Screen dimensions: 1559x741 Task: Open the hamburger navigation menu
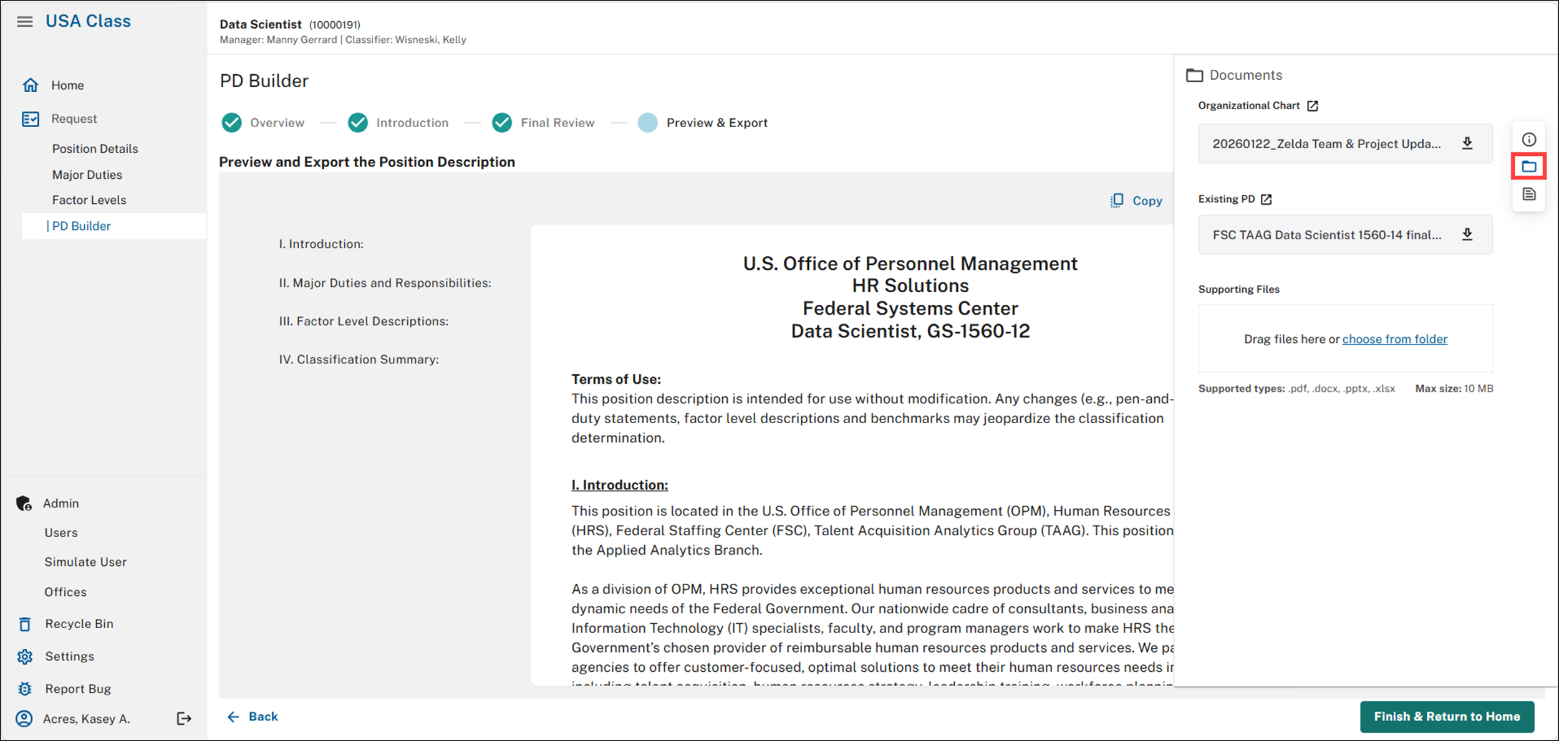tap(25, 22)
